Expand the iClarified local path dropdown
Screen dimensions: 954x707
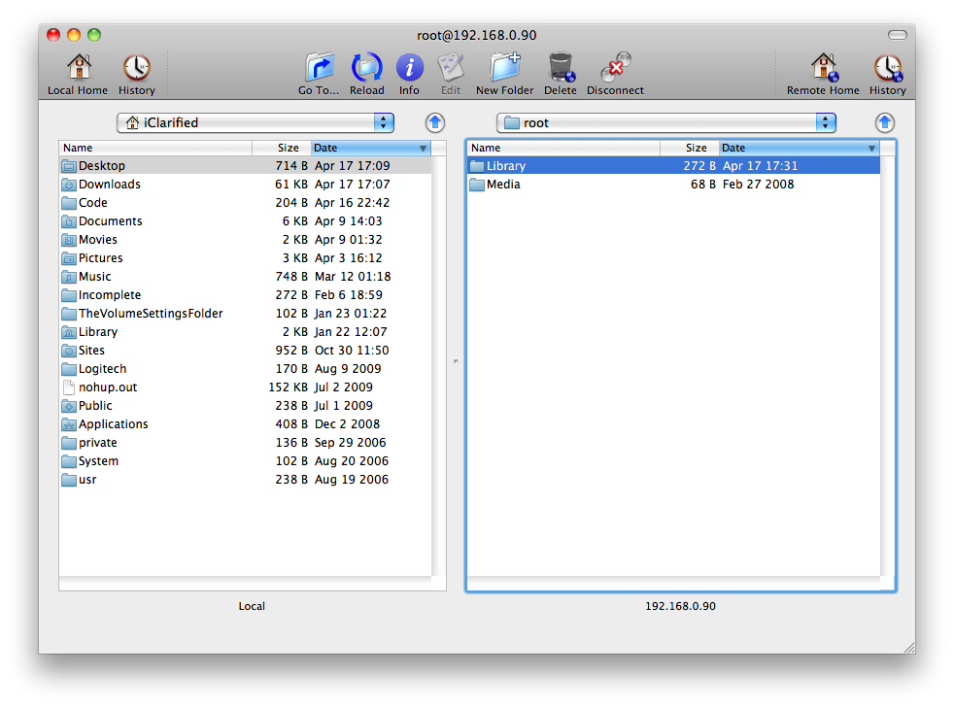click(385, 122)
